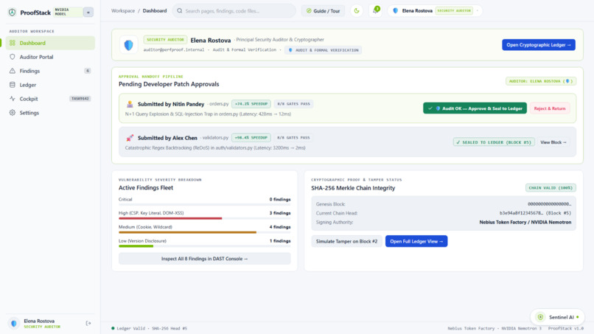Focus the search pages and findings field
The image size is (594, 334).
(x=234, y=11)
